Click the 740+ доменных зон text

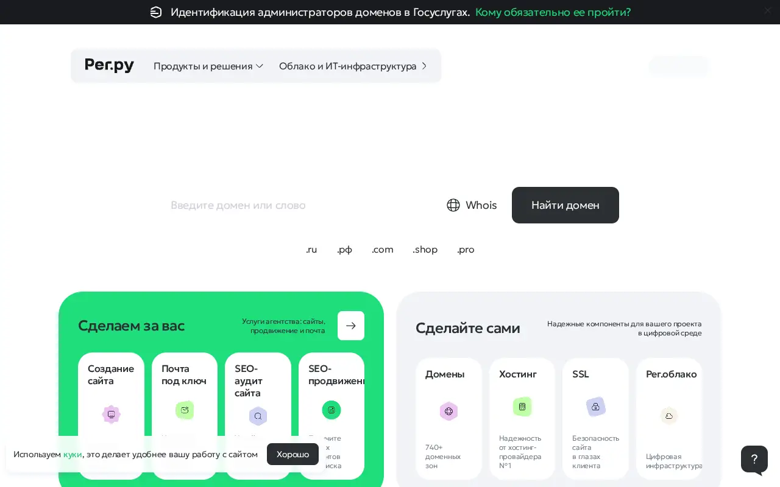coord(443,457)
